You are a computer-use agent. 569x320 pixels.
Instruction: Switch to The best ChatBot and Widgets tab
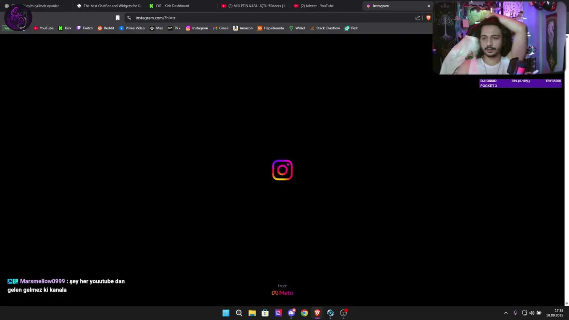click(x=109, y=6)
